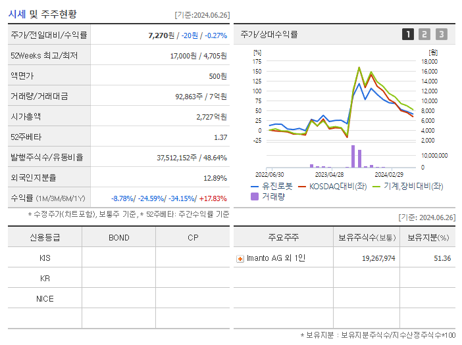Image resolution: width=462 pixels, height=345 pixels.
Task: Select the 12.89% foreign ownership value
Action: 215,178
